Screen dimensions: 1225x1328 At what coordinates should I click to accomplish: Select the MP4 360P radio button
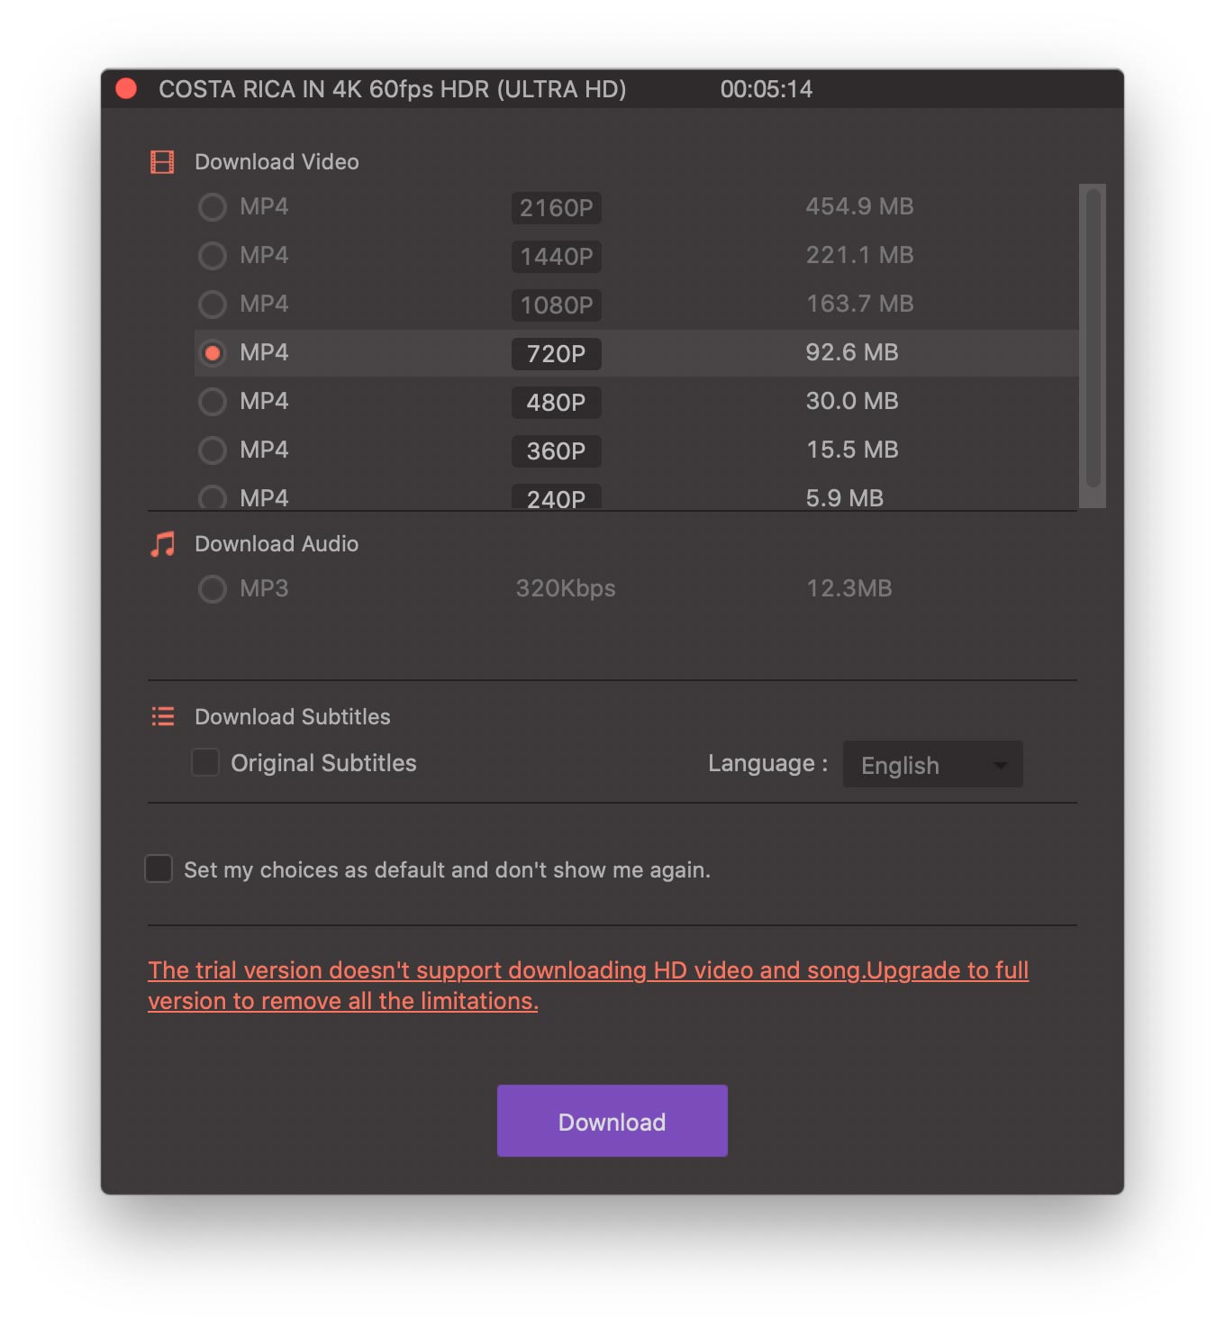pos(213,450)
